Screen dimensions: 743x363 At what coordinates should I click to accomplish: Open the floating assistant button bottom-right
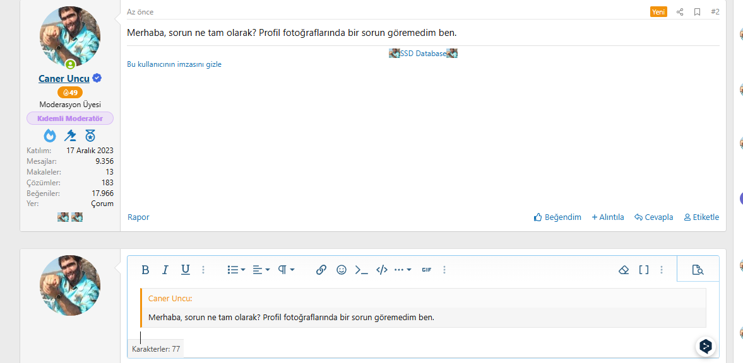pos(706,347)
